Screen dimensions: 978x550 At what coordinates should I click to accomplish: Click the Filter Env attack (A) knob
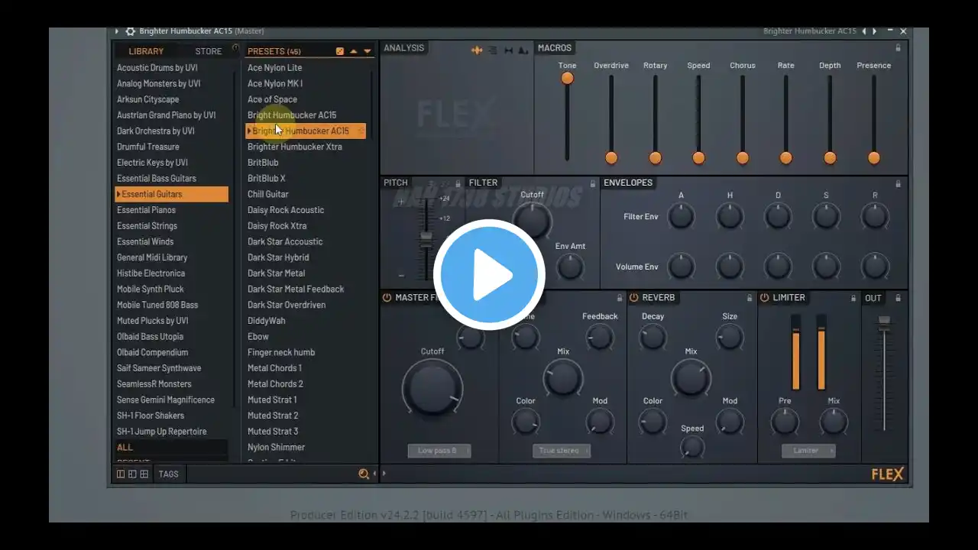pos(681,217)
